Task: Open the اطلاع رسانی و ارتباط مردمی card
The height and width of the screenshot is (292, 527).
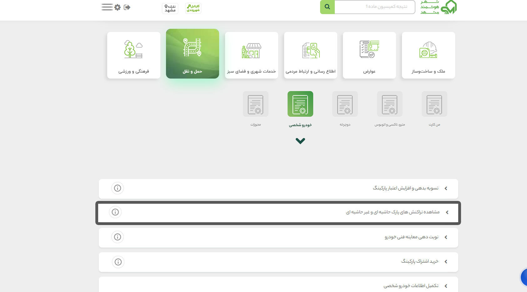Action: coord(311,55)
